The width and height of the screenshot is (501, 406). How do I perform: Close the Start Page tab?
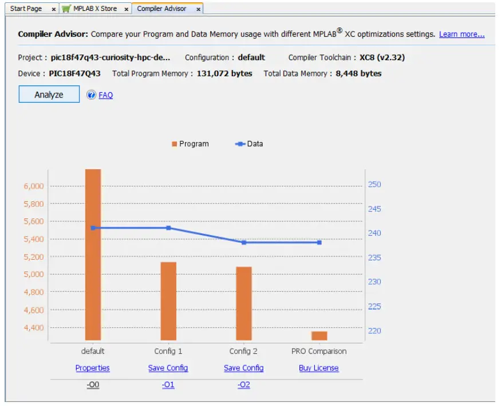(54, 9)
